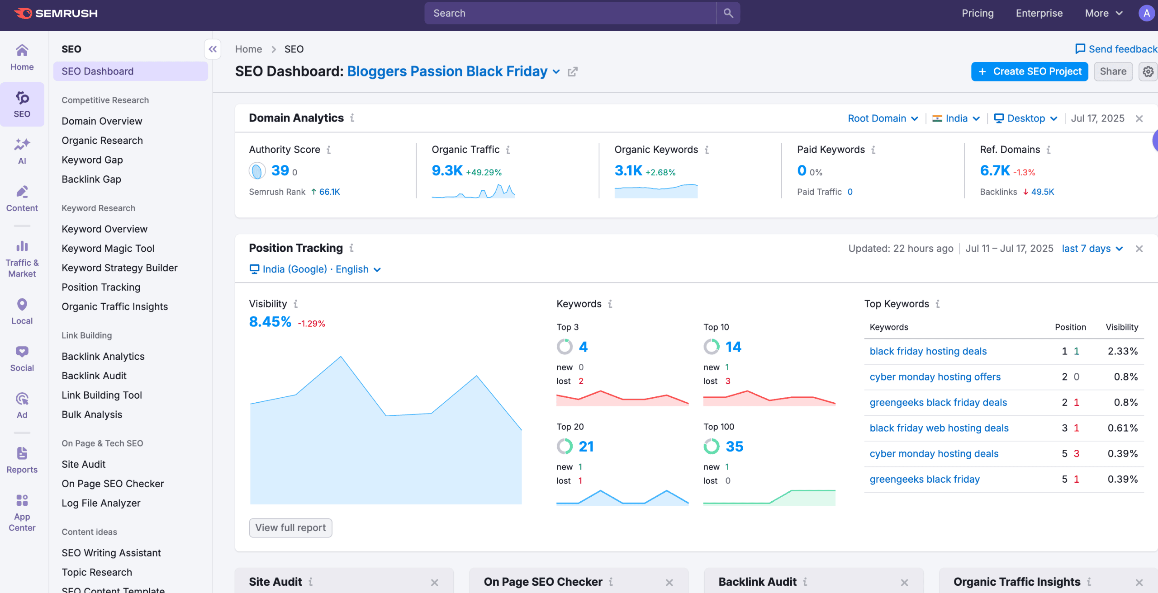Open cyber monday hosting offers keyword

coord(935,377)
